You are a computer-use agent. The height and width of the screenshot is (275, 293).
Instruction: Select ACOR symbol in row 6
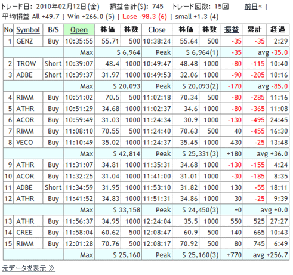(x=25, y=120)
